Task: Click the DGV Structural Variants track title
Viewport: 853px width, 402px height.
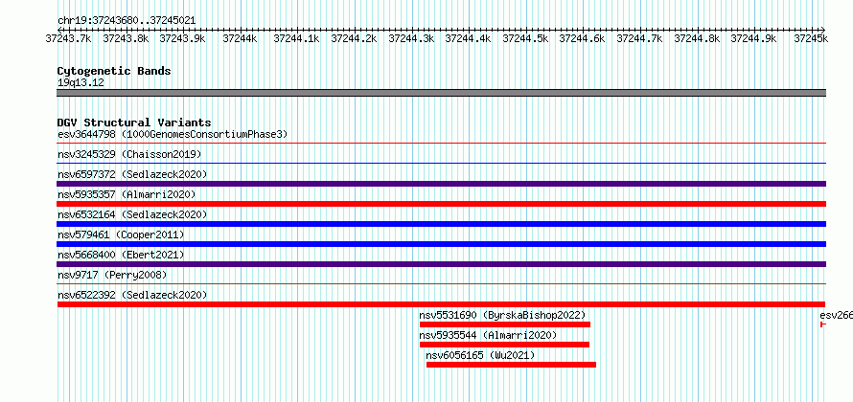Action: [134, 123]
